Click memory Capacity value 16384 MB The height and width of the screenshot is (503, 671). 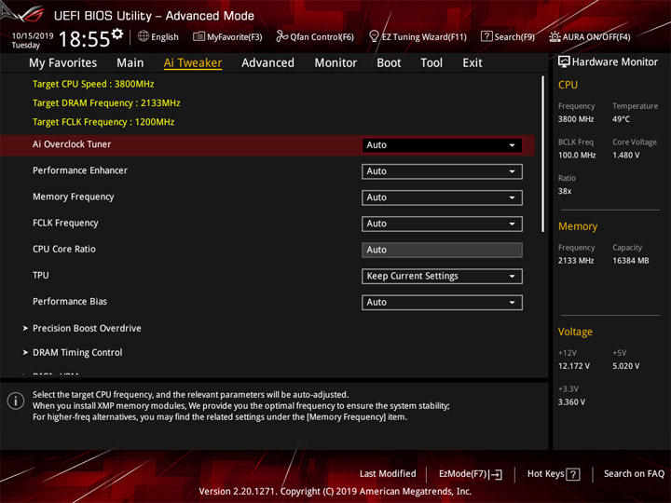(631, 261)
